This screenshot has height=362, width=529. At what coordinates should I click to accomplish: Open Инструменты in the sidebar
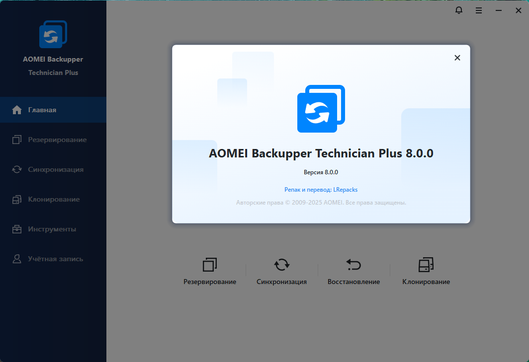coord(53,229)
